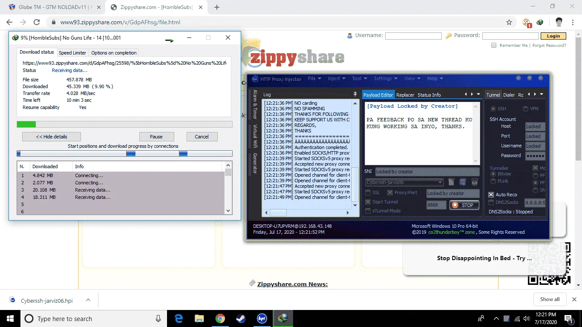Bookmark this page with the star icon
This screenshot has width=582, height=327.
coord(509,22)
